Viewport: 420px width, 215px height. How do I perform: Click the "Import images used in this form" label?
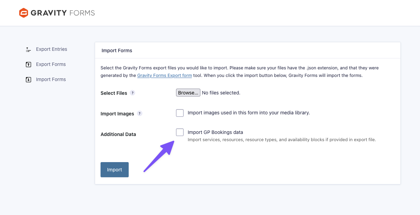tap(248, 113)
